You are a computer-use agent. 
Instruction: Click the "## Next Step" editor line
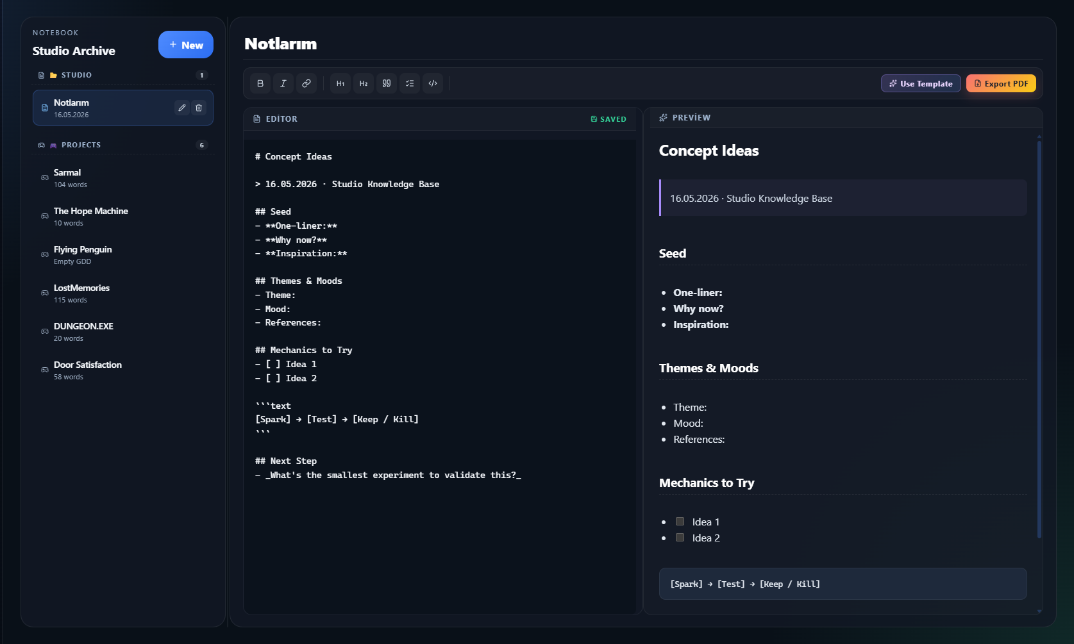pyautogui.click(x=286, y=461)
